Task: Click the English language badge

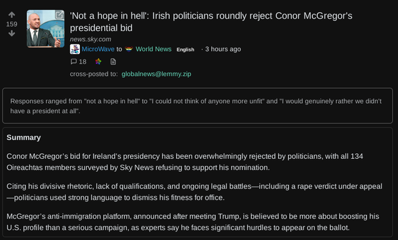Action: [x=185, y=50]
